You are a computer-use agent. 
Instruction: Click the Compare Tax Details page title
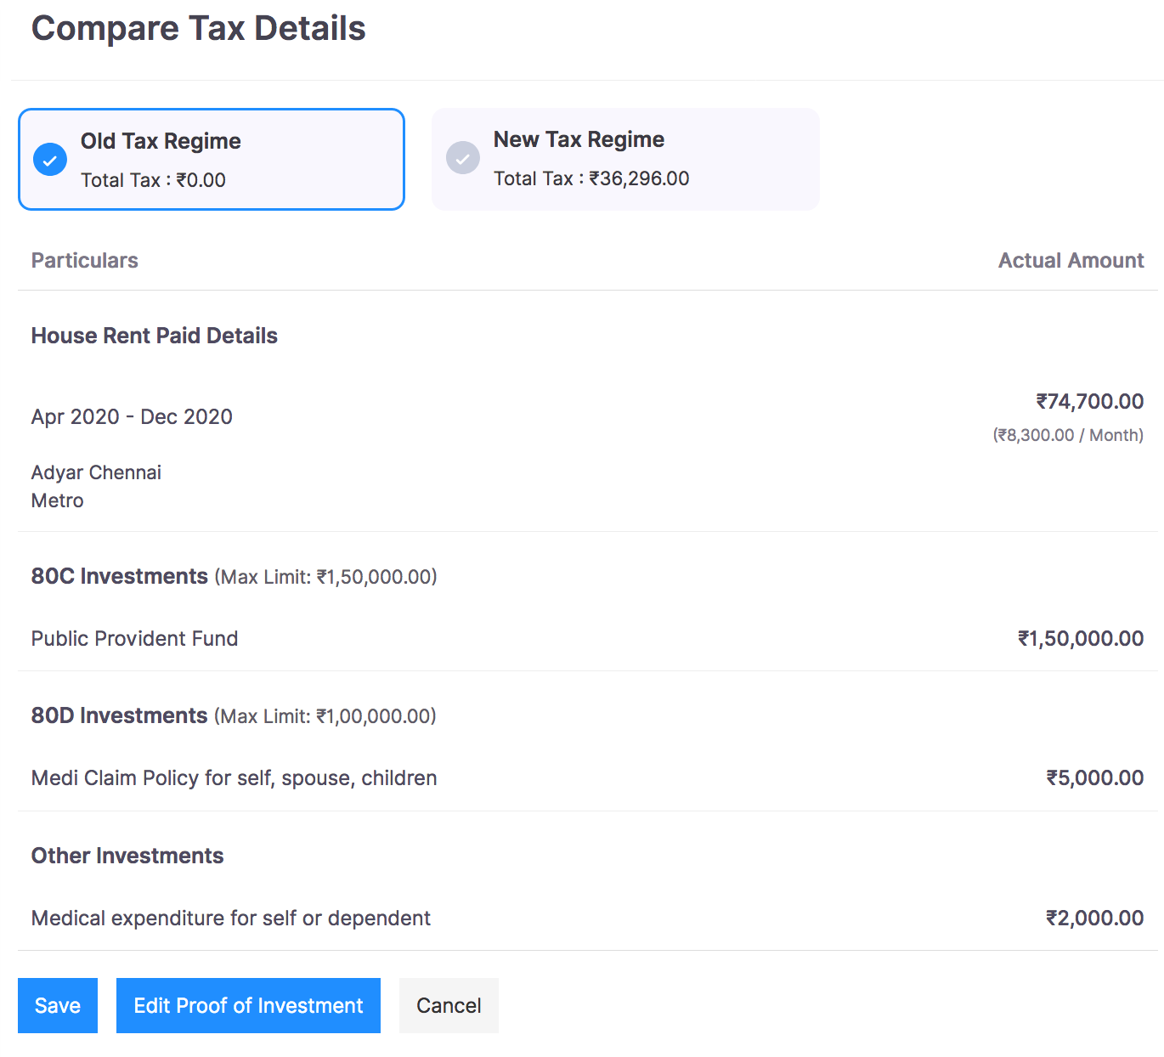[198, 28]
